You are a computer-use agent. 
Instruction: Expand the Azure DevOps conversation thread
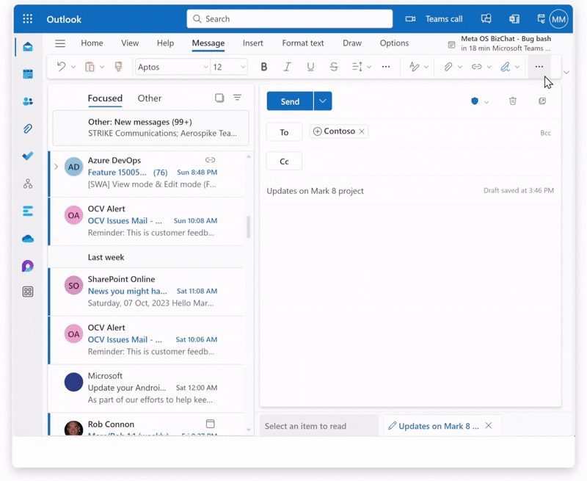click(x=56, y=167)
